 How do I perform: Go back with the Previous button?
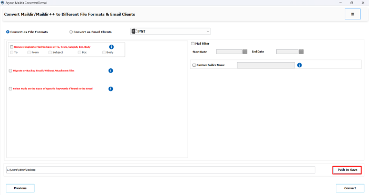click(x=20, y=188)
